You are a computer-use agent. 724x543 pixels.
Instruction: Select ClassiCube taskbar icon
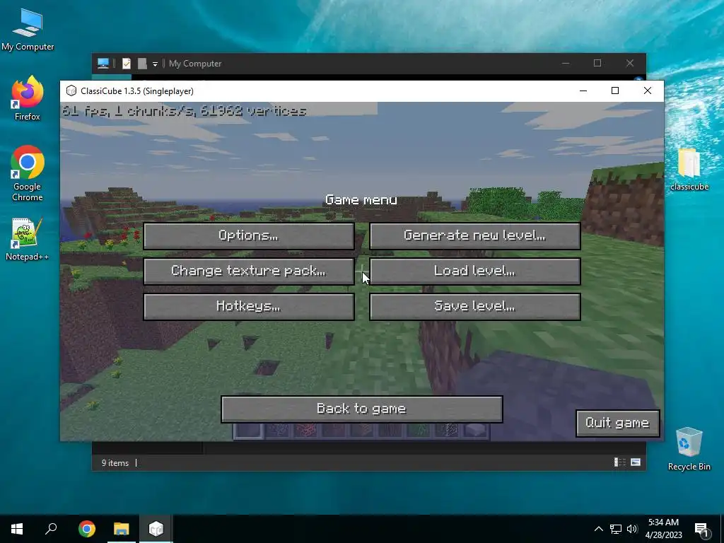click(156, 529)
